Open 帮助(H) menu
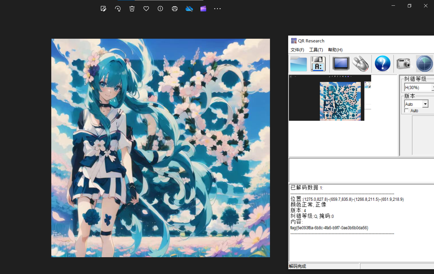The image size is (434, 274). [x=335, y=50]
